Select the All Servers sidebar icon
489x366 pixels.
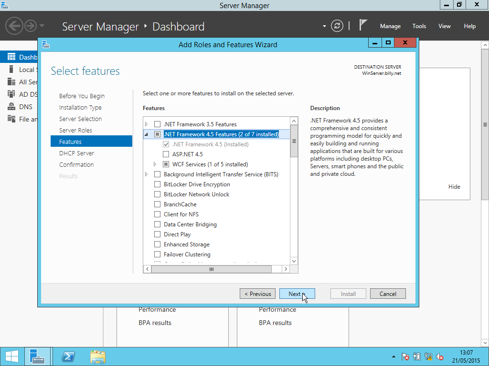pos(11,82)
